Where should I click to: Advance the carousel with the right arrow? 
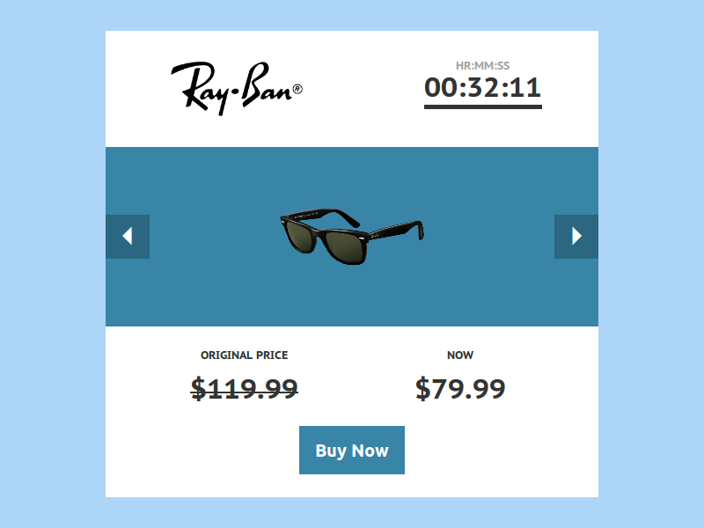point(576,236)
